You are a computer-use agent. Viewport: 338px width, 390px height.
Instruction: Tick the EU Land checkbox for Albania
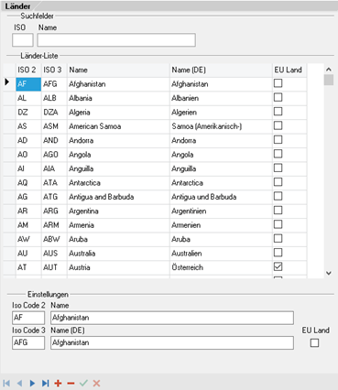click(x=278, y=97)
